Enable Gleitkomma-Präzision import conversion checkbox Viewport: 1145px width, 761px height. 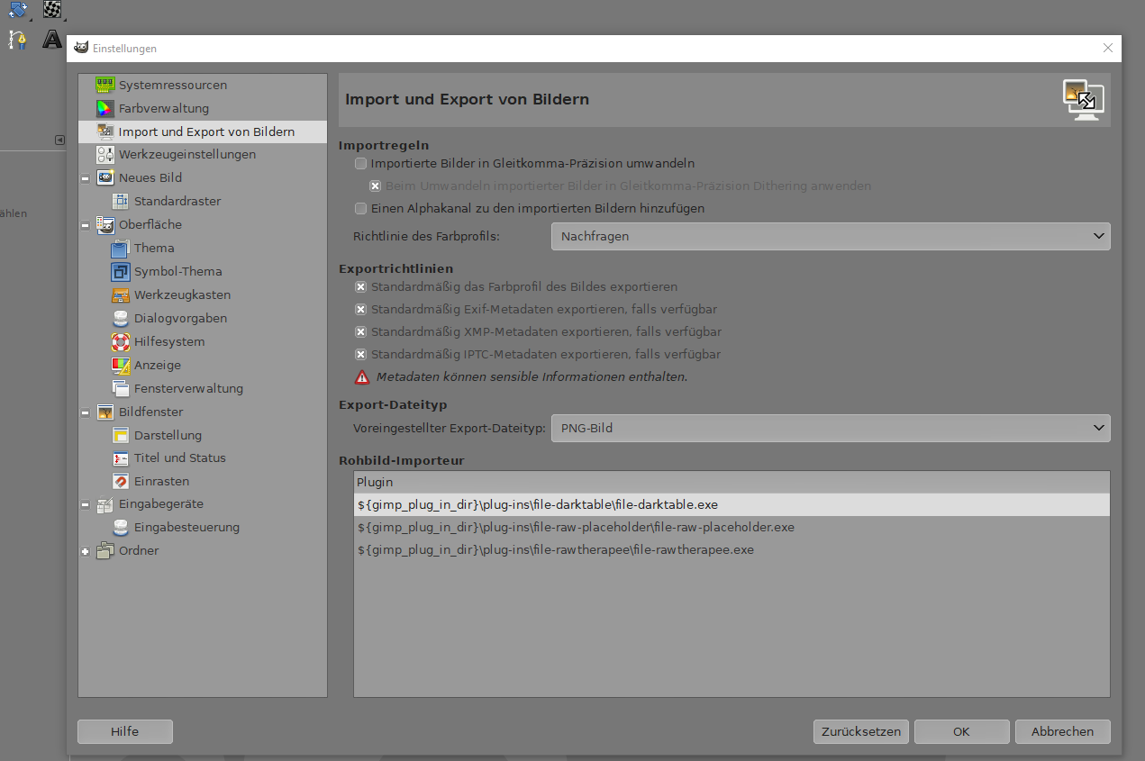click(x=361, y=164)
